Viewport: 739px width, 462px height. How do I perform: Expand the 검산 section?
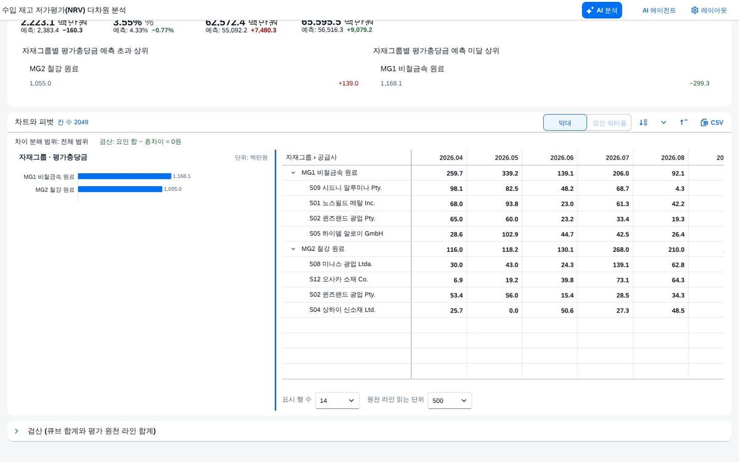17,431
